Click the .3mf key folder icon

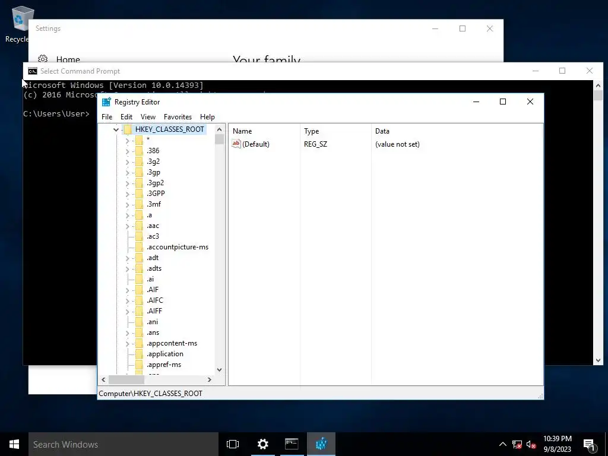click(139, 204)
